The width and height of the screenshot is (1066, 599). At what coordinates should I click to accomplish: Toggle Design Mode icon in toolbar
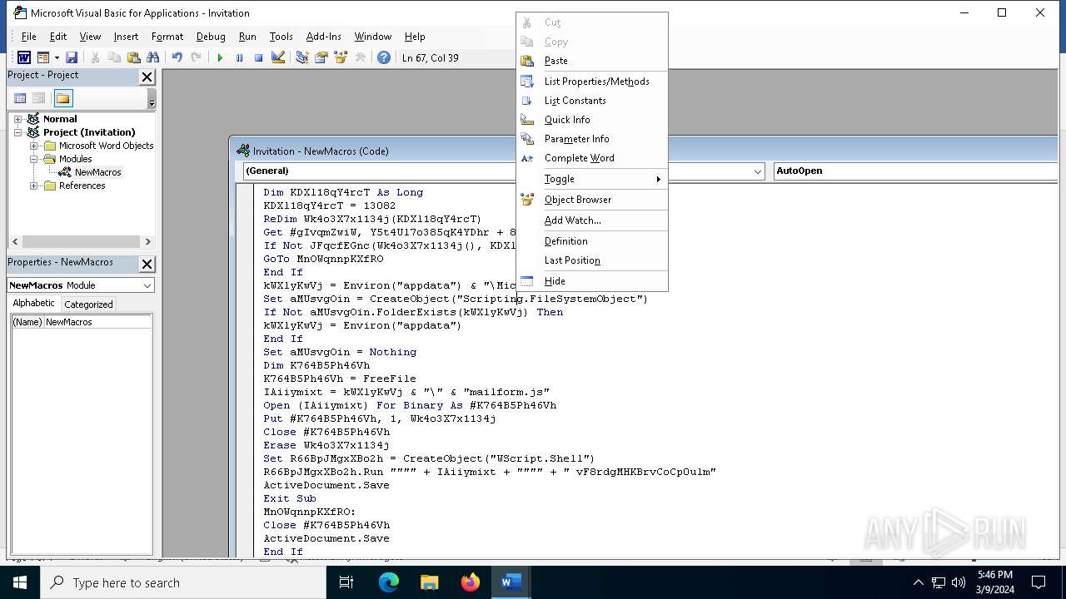[278, 57]
